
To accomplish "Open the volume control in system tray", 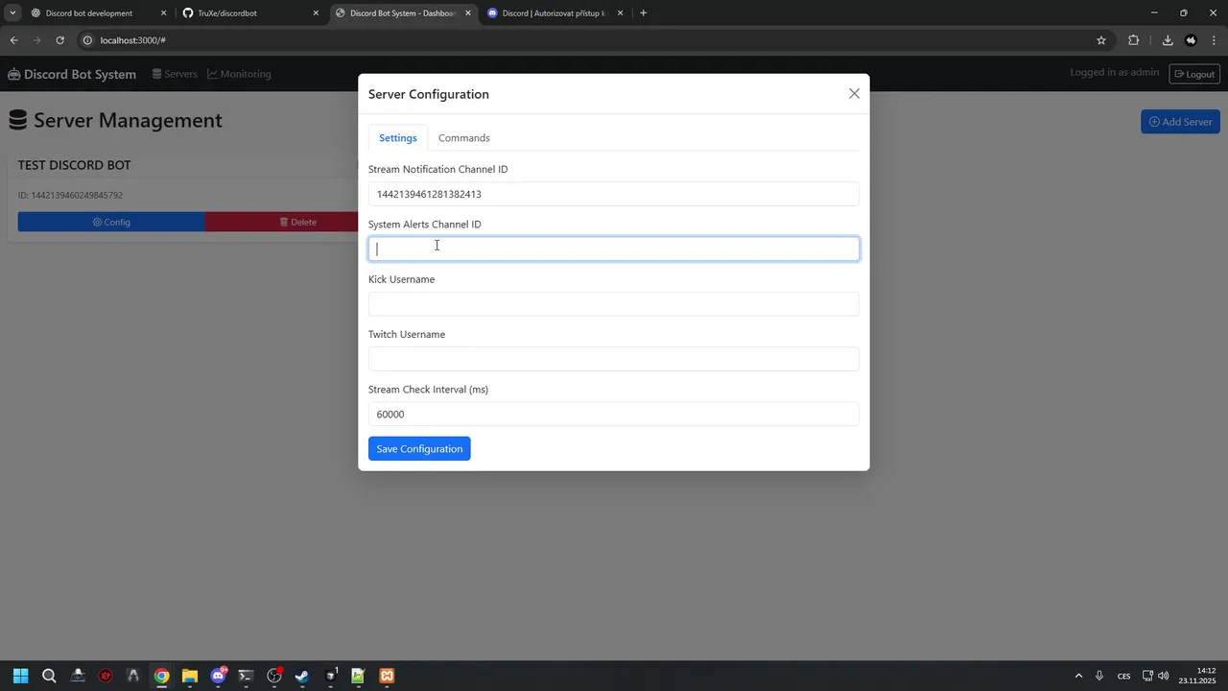I will point(1164,676).
